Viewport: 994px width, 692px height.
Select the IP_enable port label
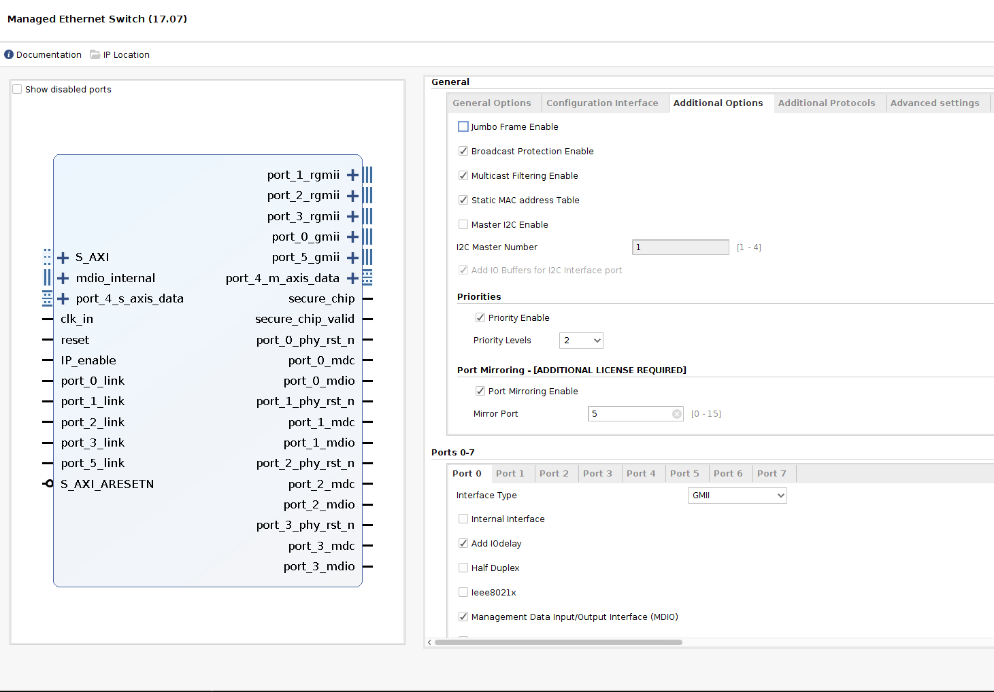[88, 360]
